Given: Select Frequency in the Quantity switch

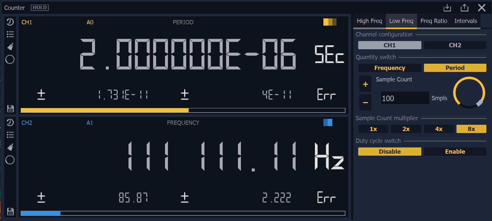Looking at the screenshot, I should (389, 68).
